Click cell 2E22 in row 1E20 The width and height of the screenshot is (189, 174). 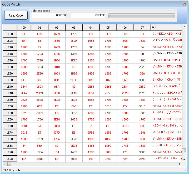tap(74, 60)
